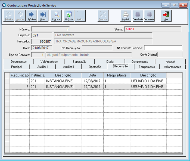Click the No.Requisição input field
190x161 pixels.
pyautogui.click(x=97, y=48)
